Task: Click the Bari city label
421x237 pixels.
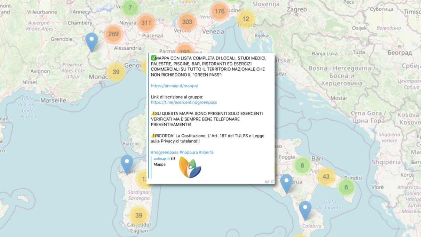Action: pos(317,158)
